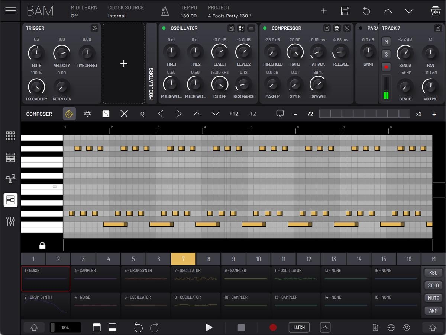This screenshot has width=446, height=335.
Task: Click the Cutoff knob in Oscillator
Action: pos(220,84)
